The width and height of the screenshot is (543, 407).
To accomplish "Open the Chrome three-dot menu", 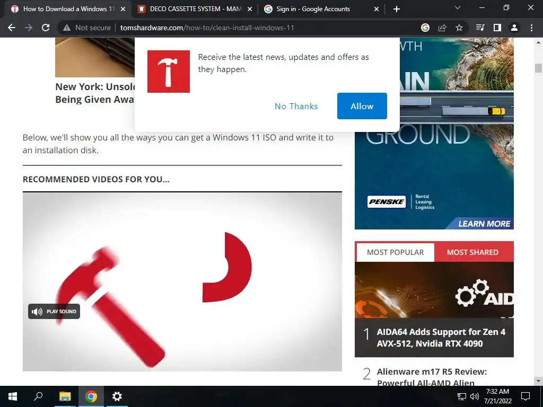I will tap(531, 28).
